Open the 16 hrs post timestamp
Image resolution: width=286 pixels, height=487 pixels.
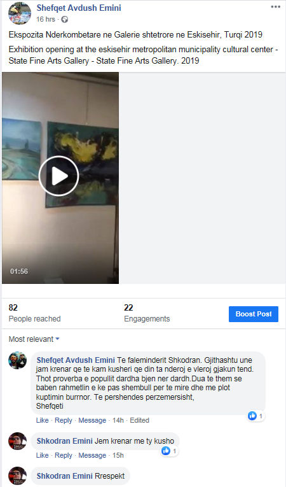click(46, 19)
